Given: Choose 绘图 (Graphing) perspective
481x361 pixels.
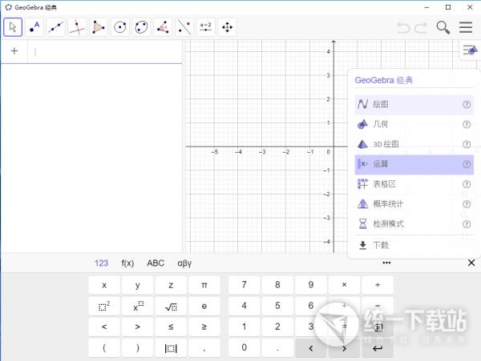Looking at the screenshot, I should (414, 104).
